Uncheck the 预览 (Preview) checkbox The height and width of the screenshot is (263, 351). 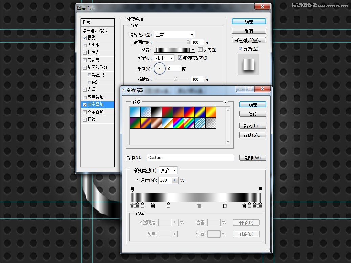(241, 49)
